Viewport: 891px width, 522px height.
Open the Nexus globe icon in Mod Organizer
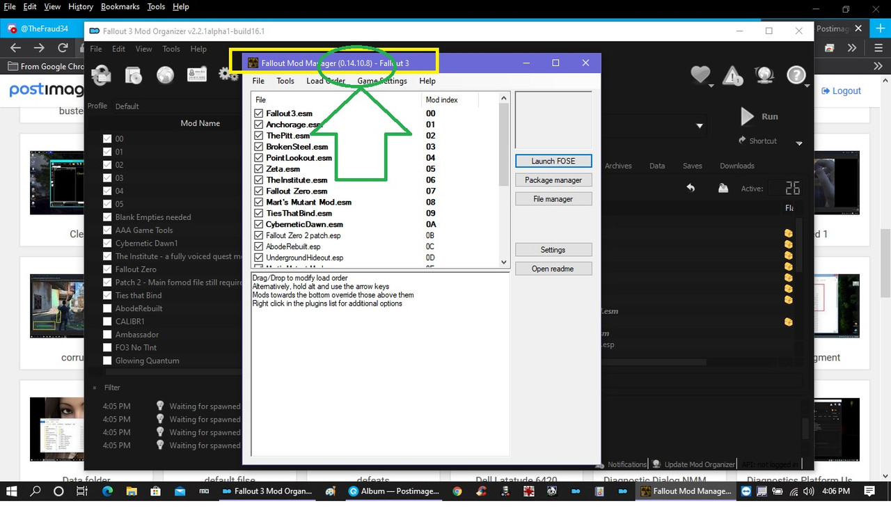[165, 74]
